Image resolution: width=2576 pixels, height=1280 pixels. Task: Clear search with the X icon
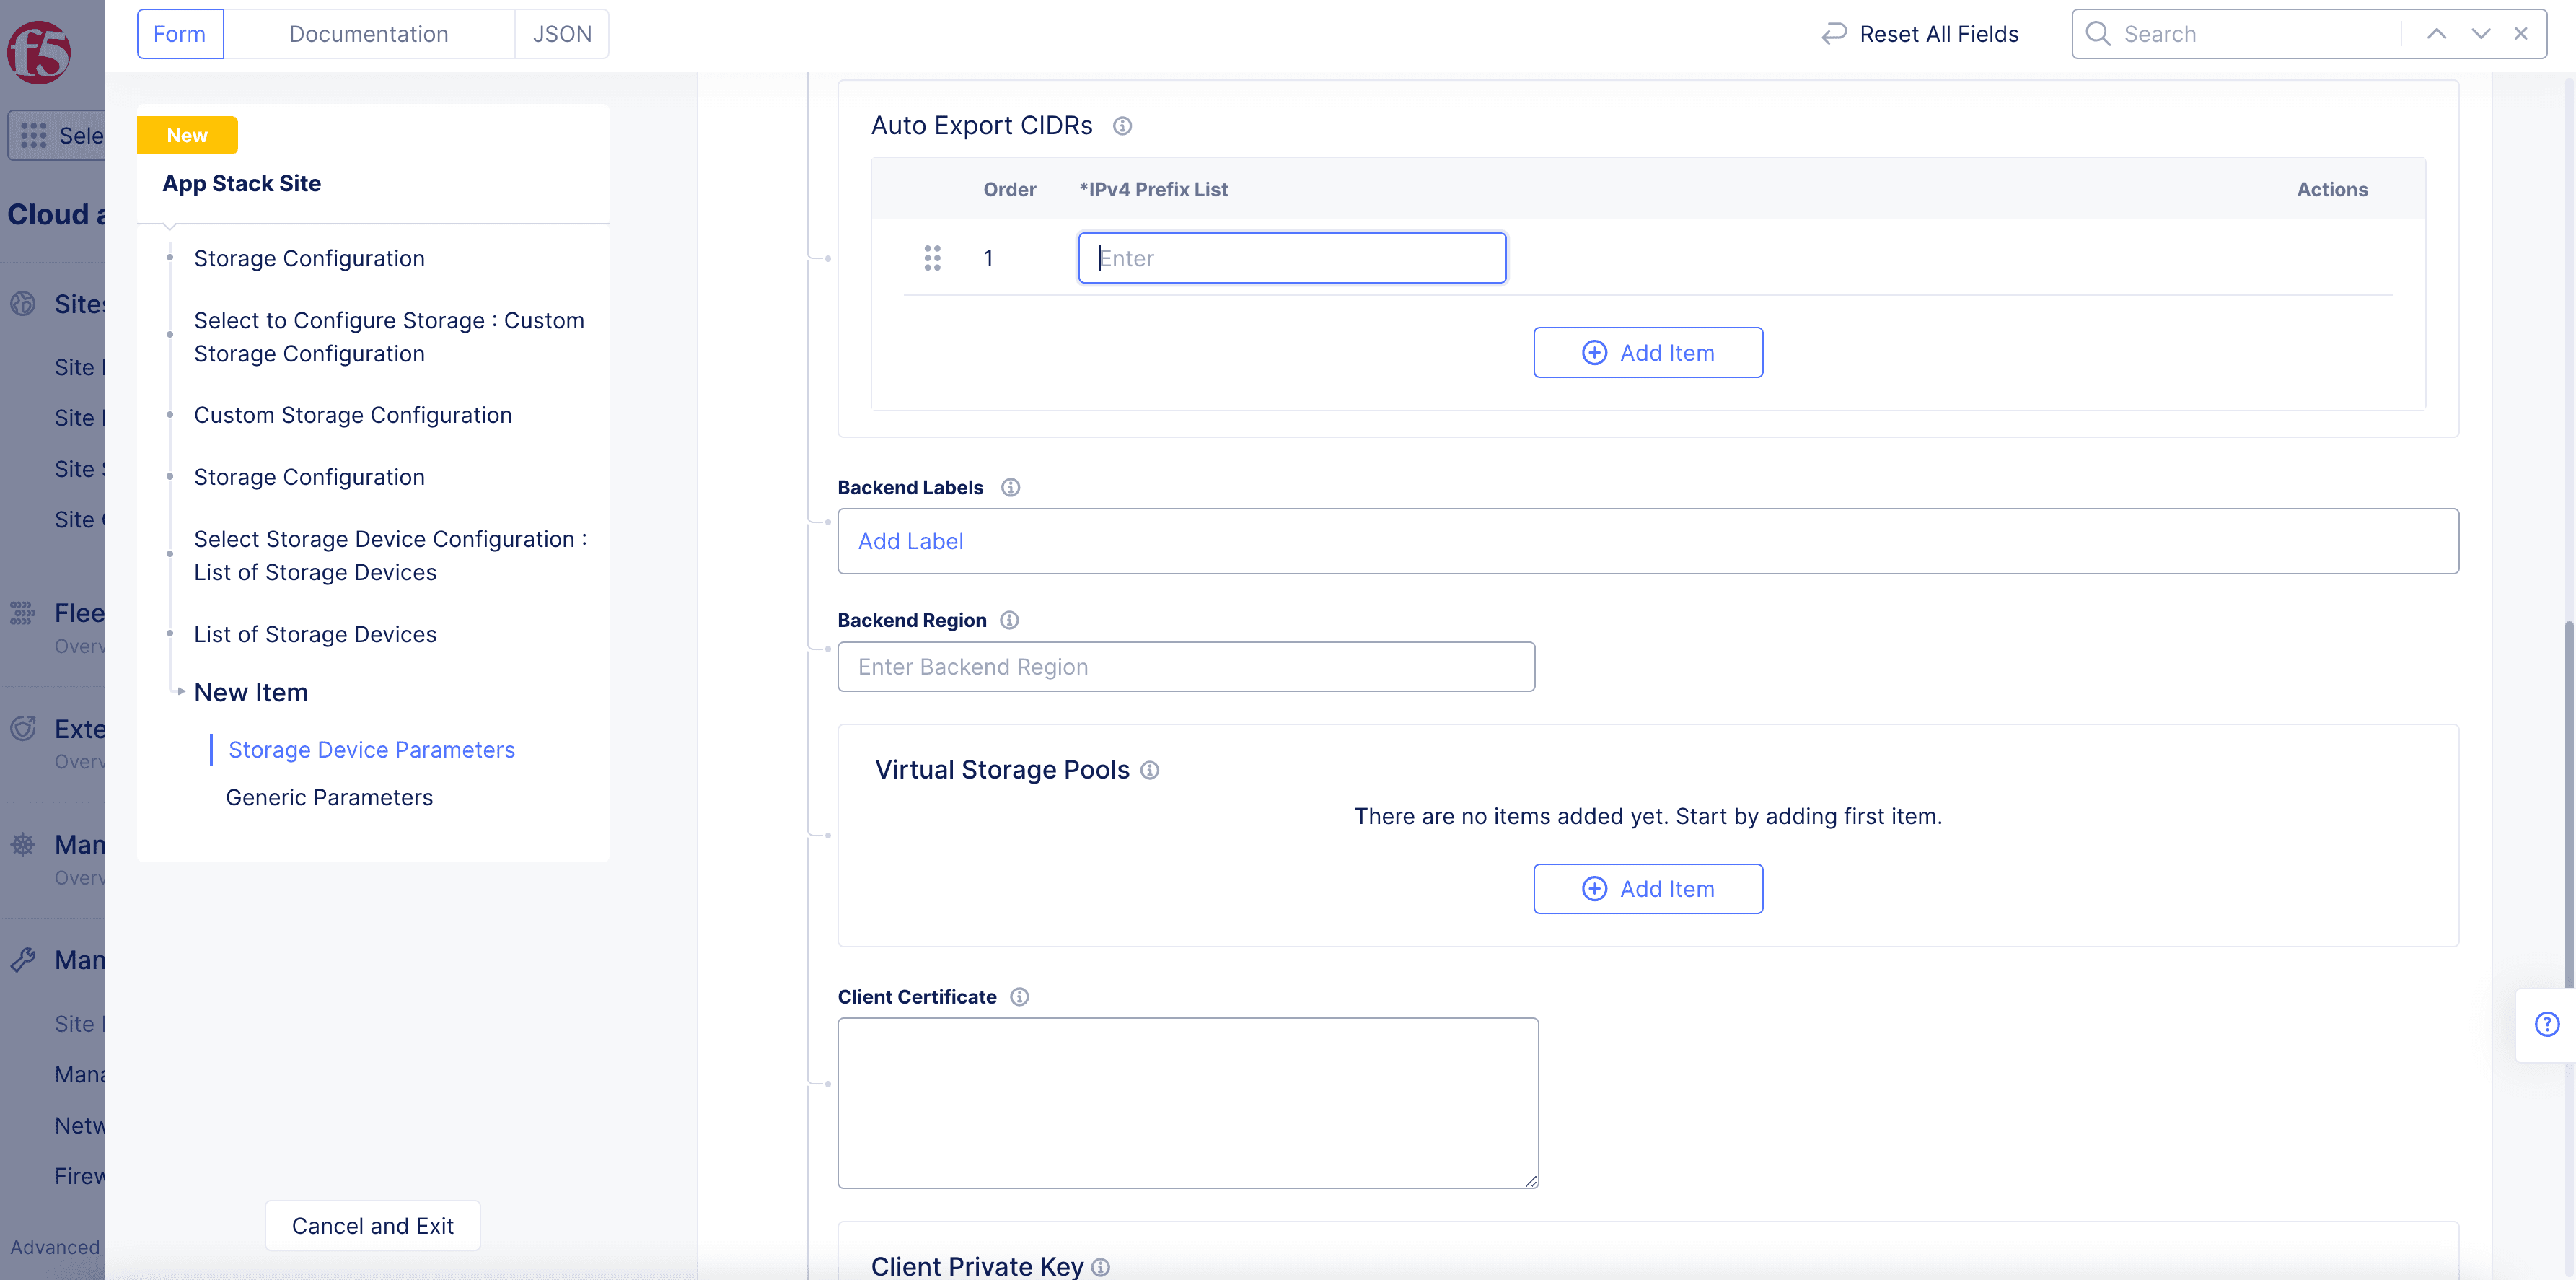(2521, 34)
